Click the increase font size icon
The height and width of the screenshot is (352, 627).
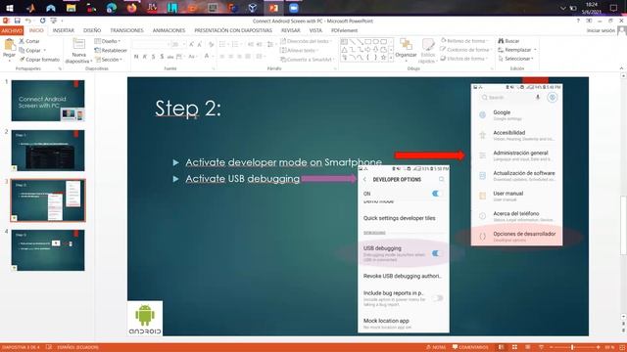[x=192, y=44]
